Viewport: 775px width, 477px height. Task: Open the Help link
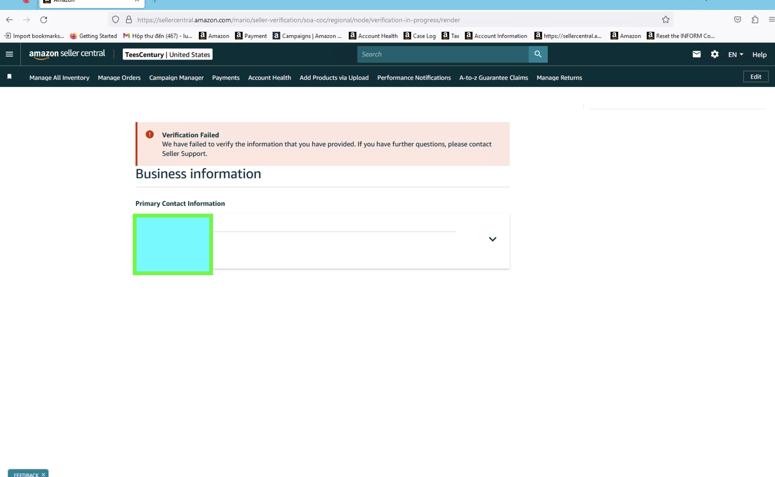pos(759,55)
